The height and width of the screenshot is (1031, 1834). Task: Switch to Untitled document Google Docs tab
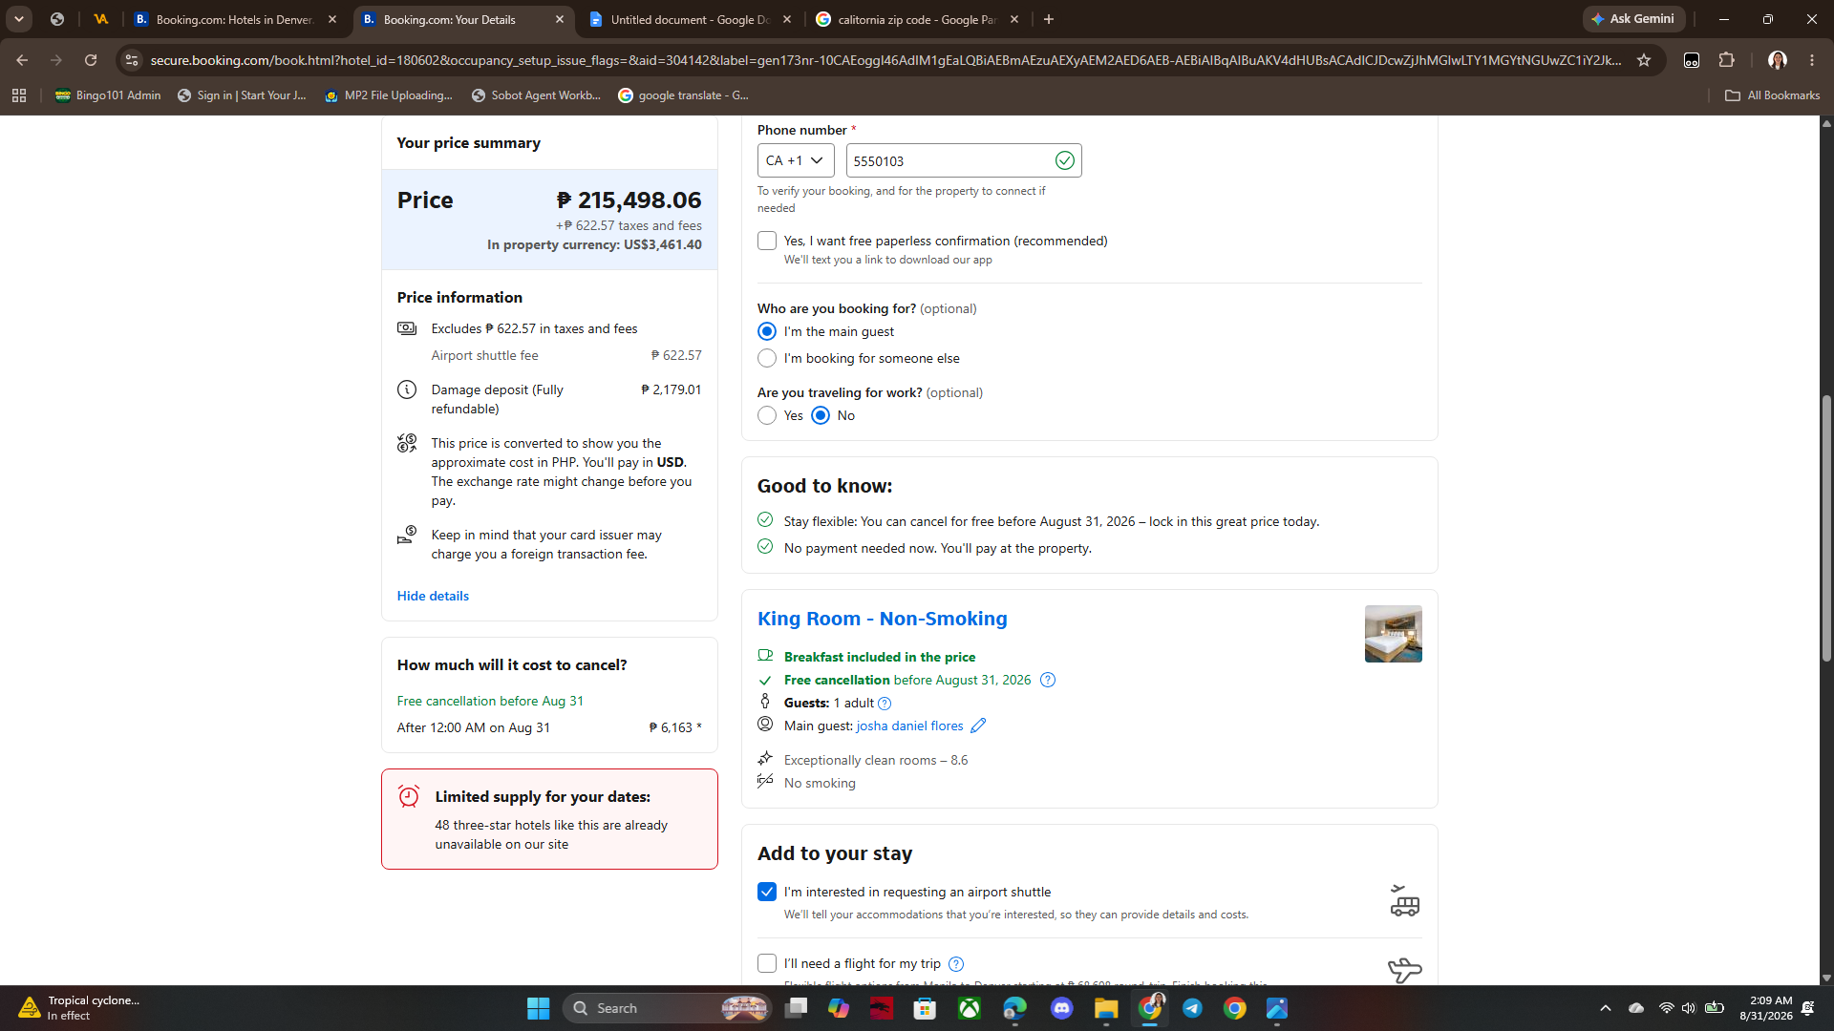click(690, 19)
